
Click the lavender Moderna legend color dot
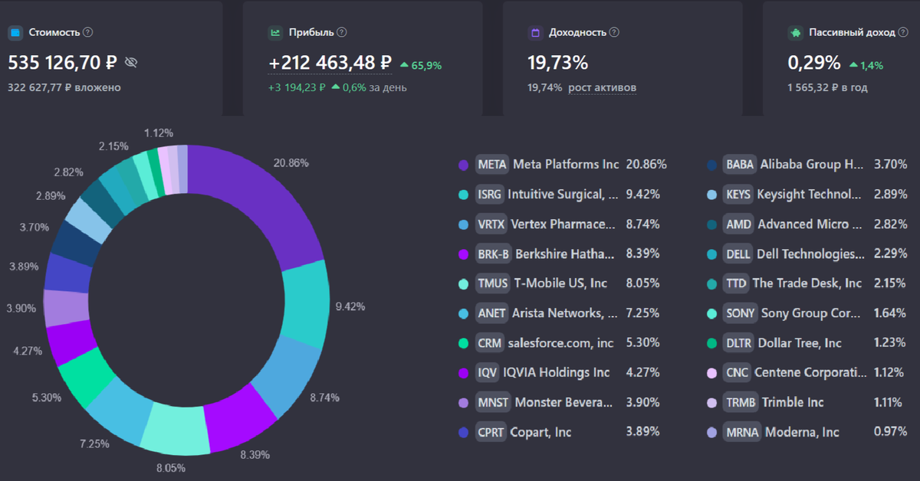click(711, 432)
